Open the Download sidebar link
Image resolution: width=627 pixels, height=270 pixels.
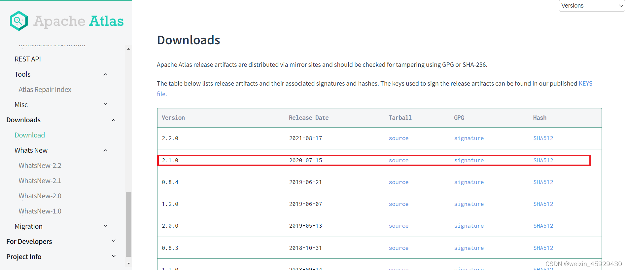pos(30,135)
